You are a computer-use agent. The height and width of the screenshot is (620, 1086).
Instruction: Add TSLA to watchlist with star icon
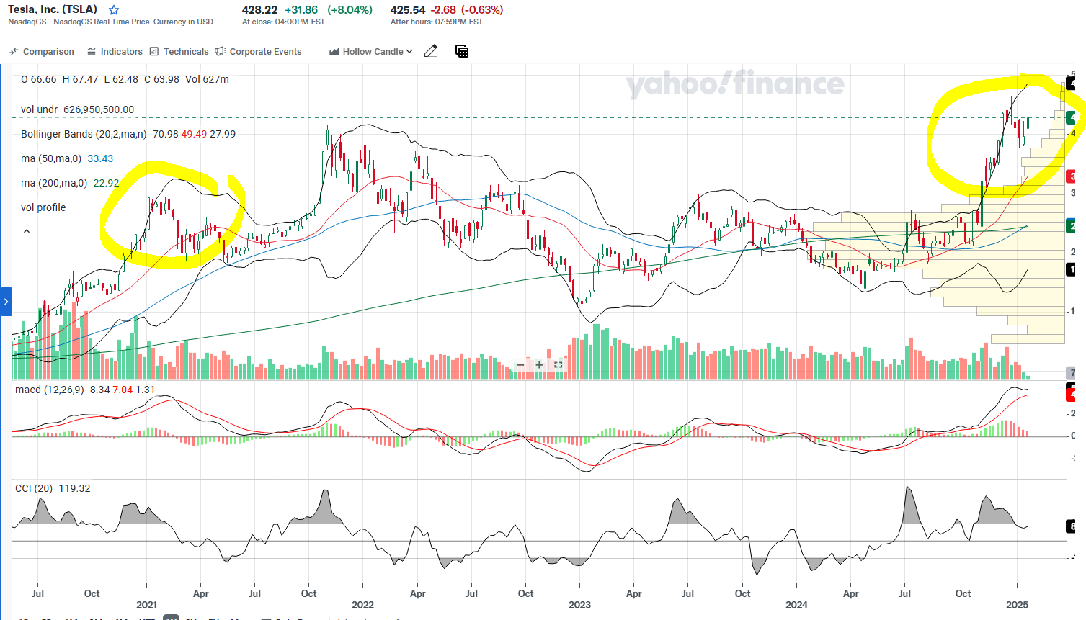point(114,10)
